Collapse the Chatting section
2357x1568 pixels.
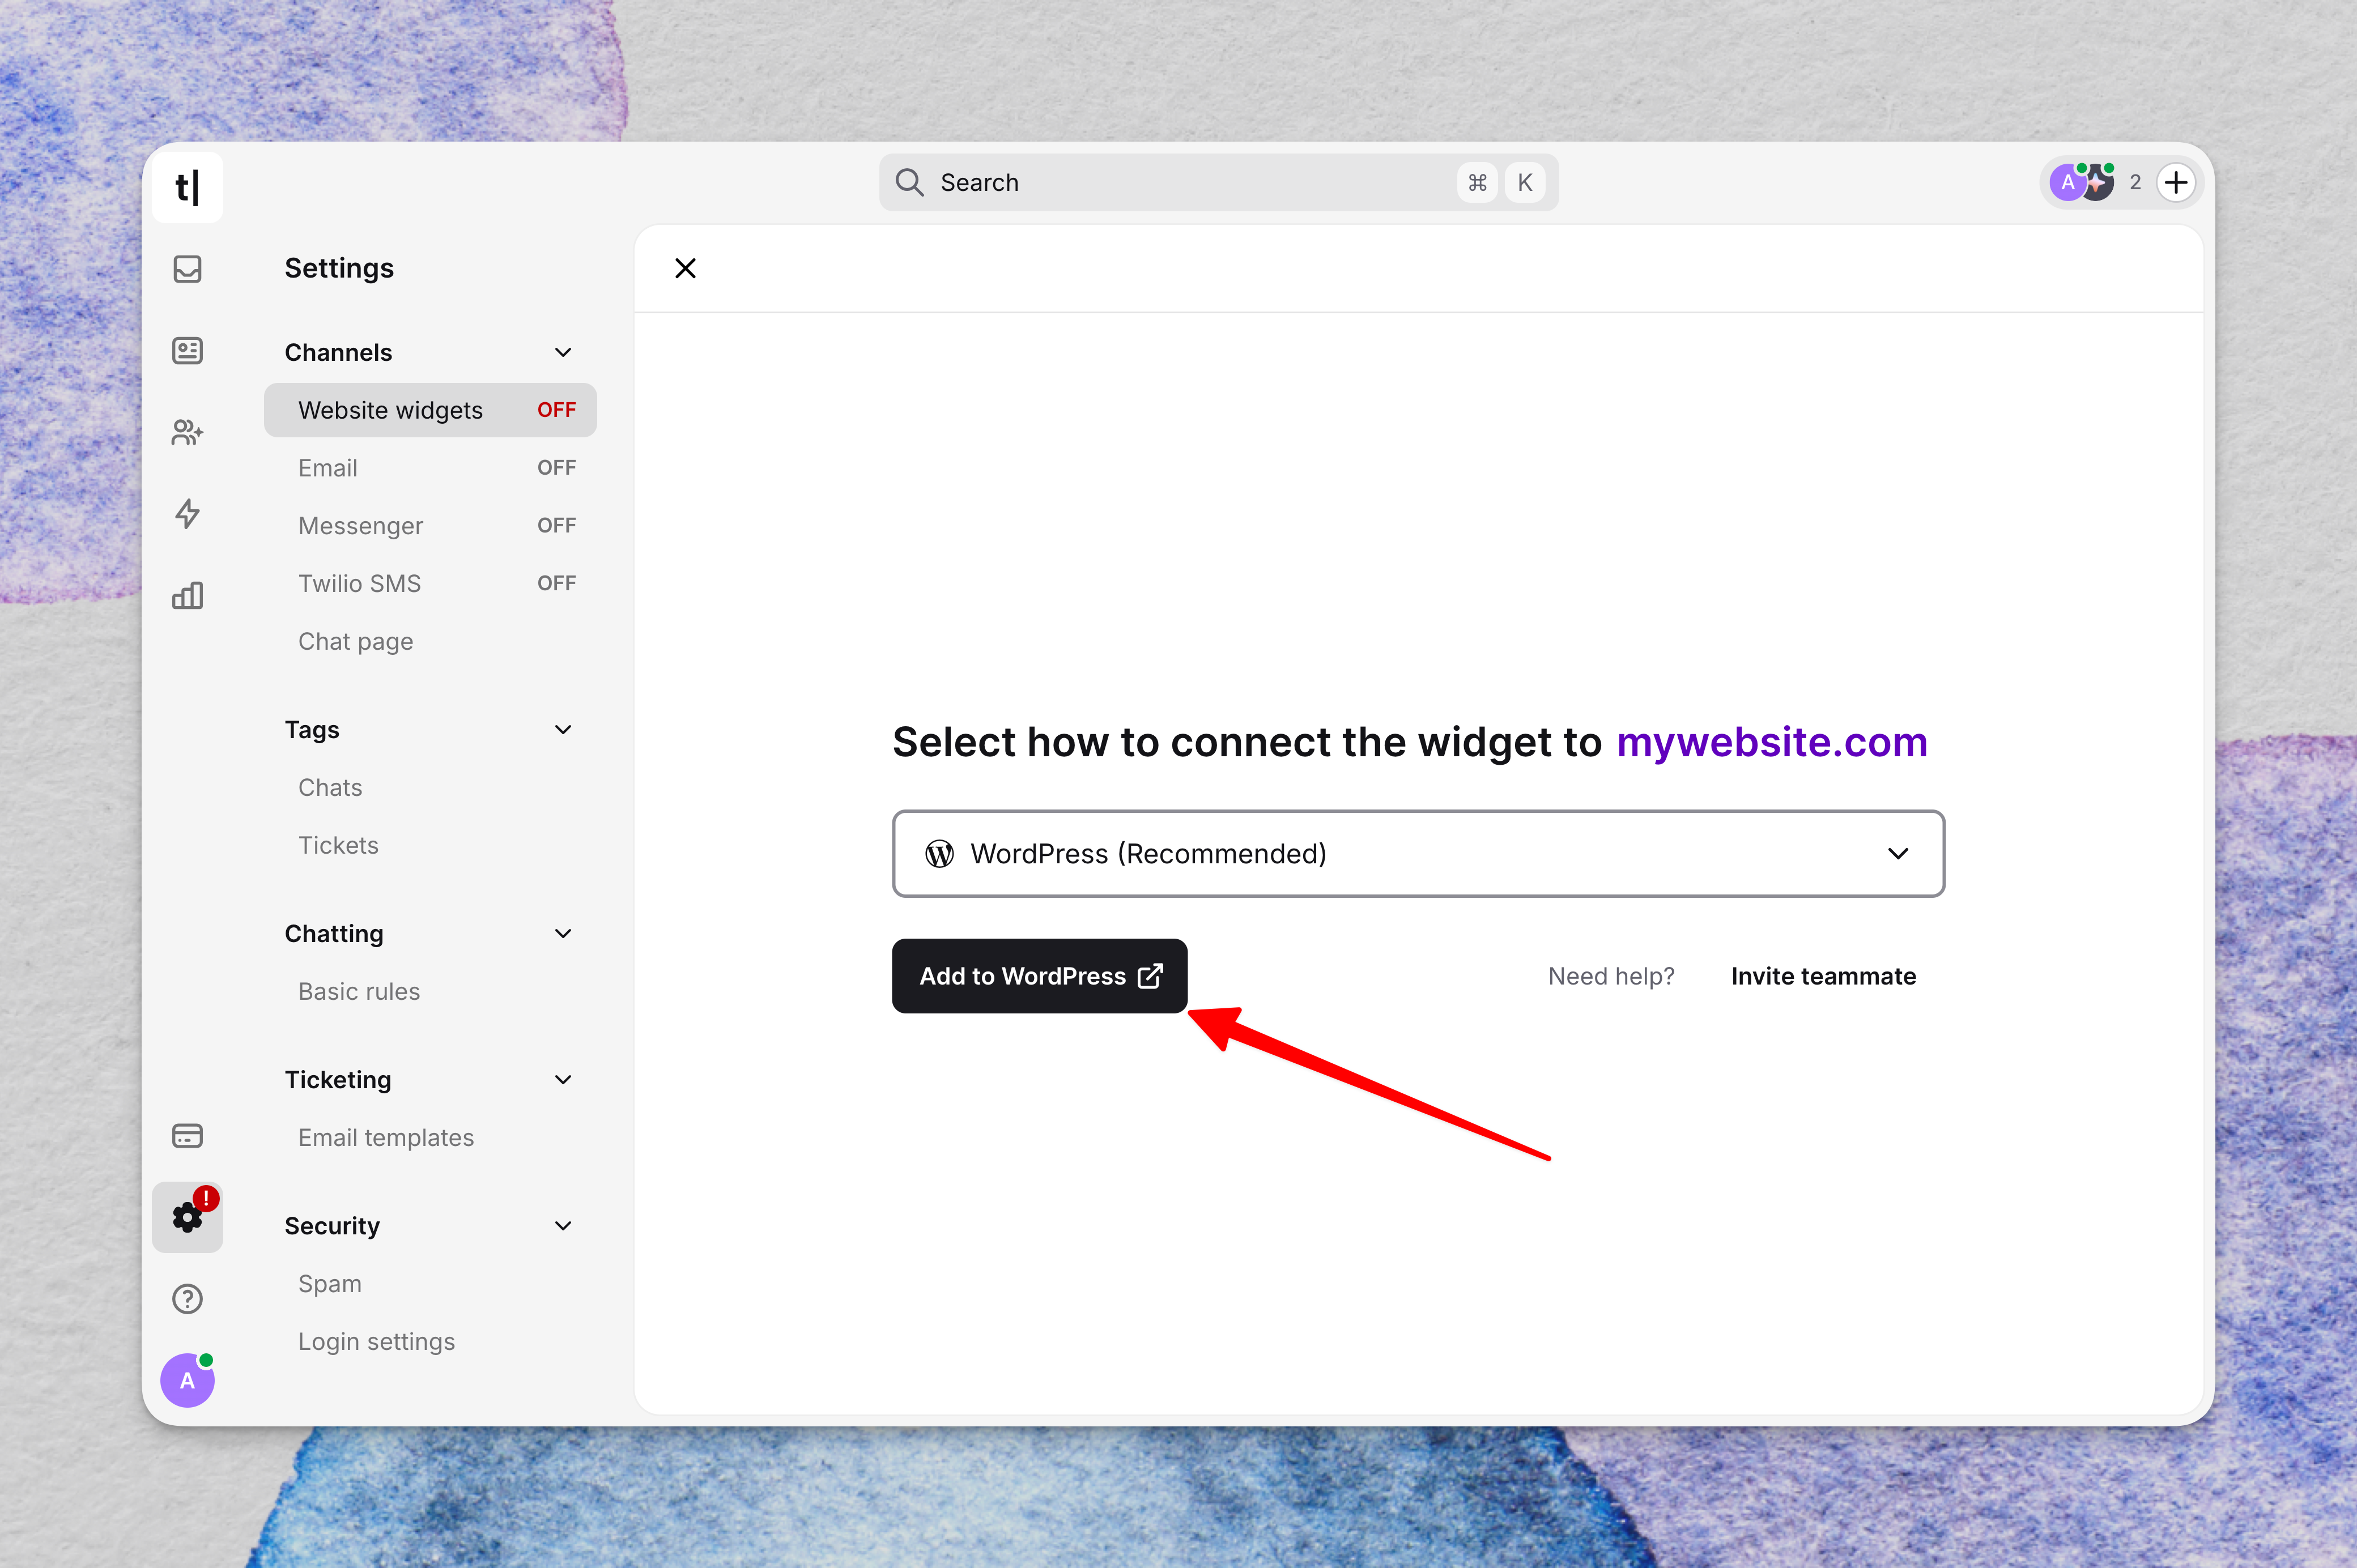(563, 934)
